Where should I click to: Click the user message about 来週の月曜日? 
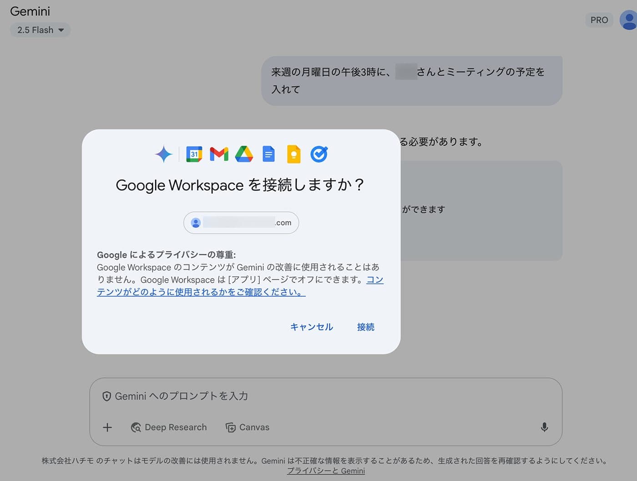412,81
